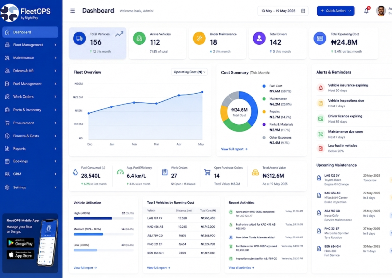Image resolution: width=392 pixels, height=278 pixels.
Task: Click the Open Purchase Orders cart icon
Action: click(x=207, y=172)
